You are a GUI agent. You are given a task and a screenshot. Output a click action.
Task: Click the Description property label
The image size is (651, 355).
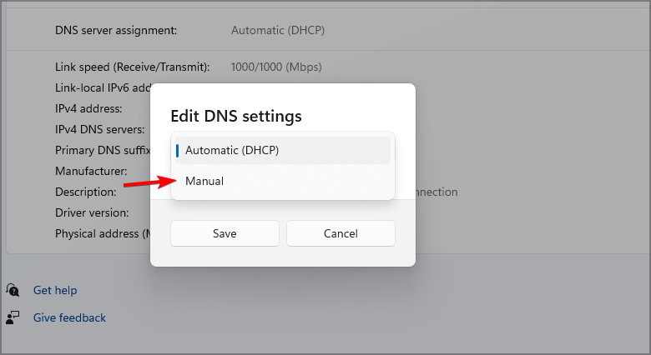(86, 192)
